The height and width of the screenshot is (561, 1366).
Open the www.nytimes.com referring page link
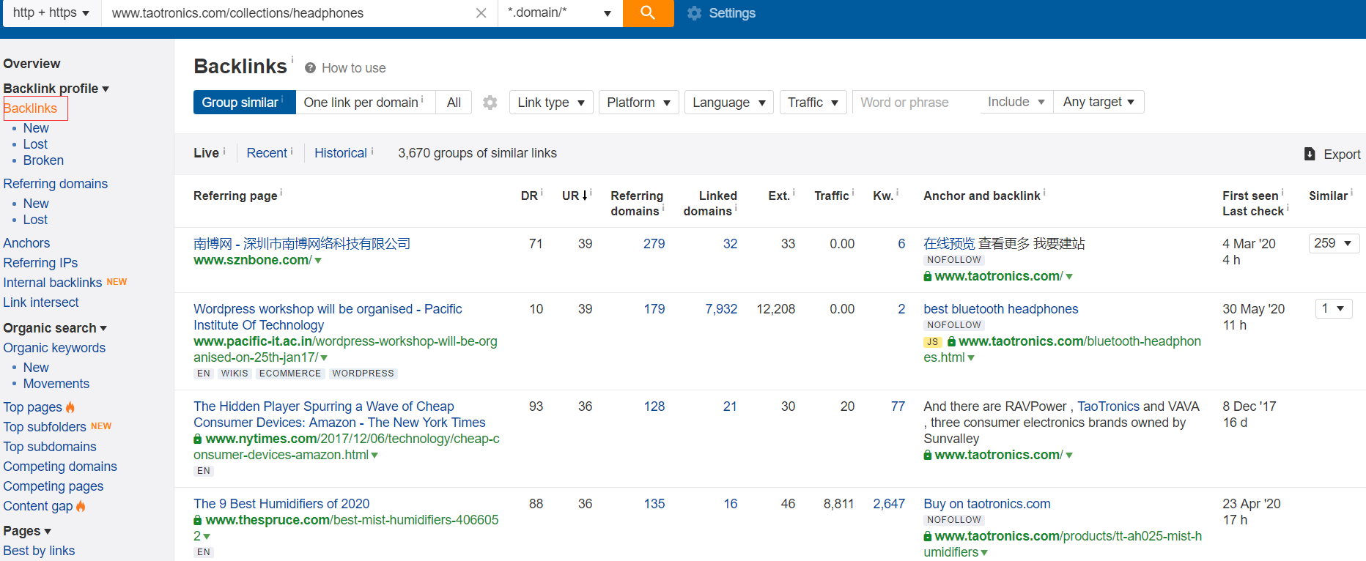coord(347,447)
